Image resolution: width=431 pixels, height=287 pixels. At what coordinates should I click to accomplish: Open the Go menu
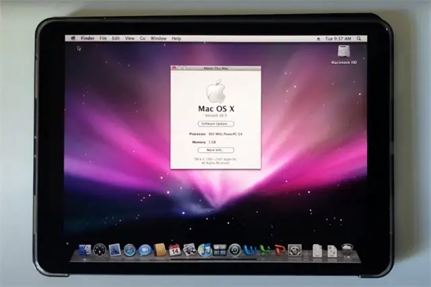142,38
